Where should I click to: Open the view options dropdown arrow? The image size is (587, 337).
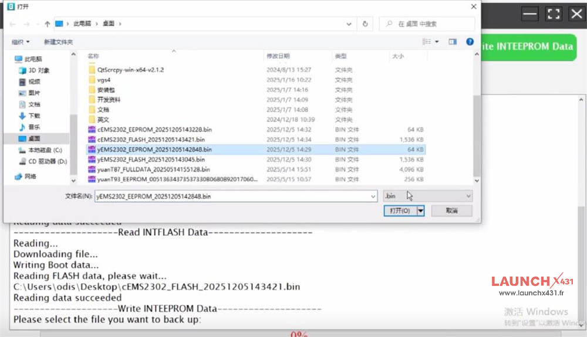pyautogui.click(x=437, y=42)
